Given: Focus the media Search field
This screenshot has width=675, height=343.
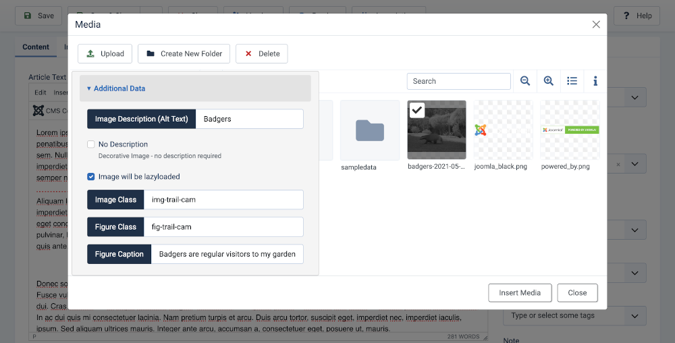Looking at the screenshot, I should 458,81.
